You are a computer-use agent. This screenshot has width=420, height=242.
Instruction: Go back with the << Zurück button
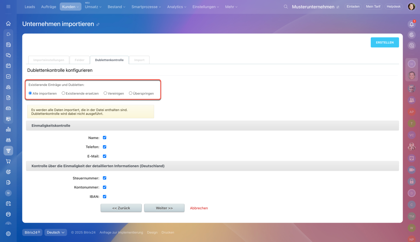121,208
